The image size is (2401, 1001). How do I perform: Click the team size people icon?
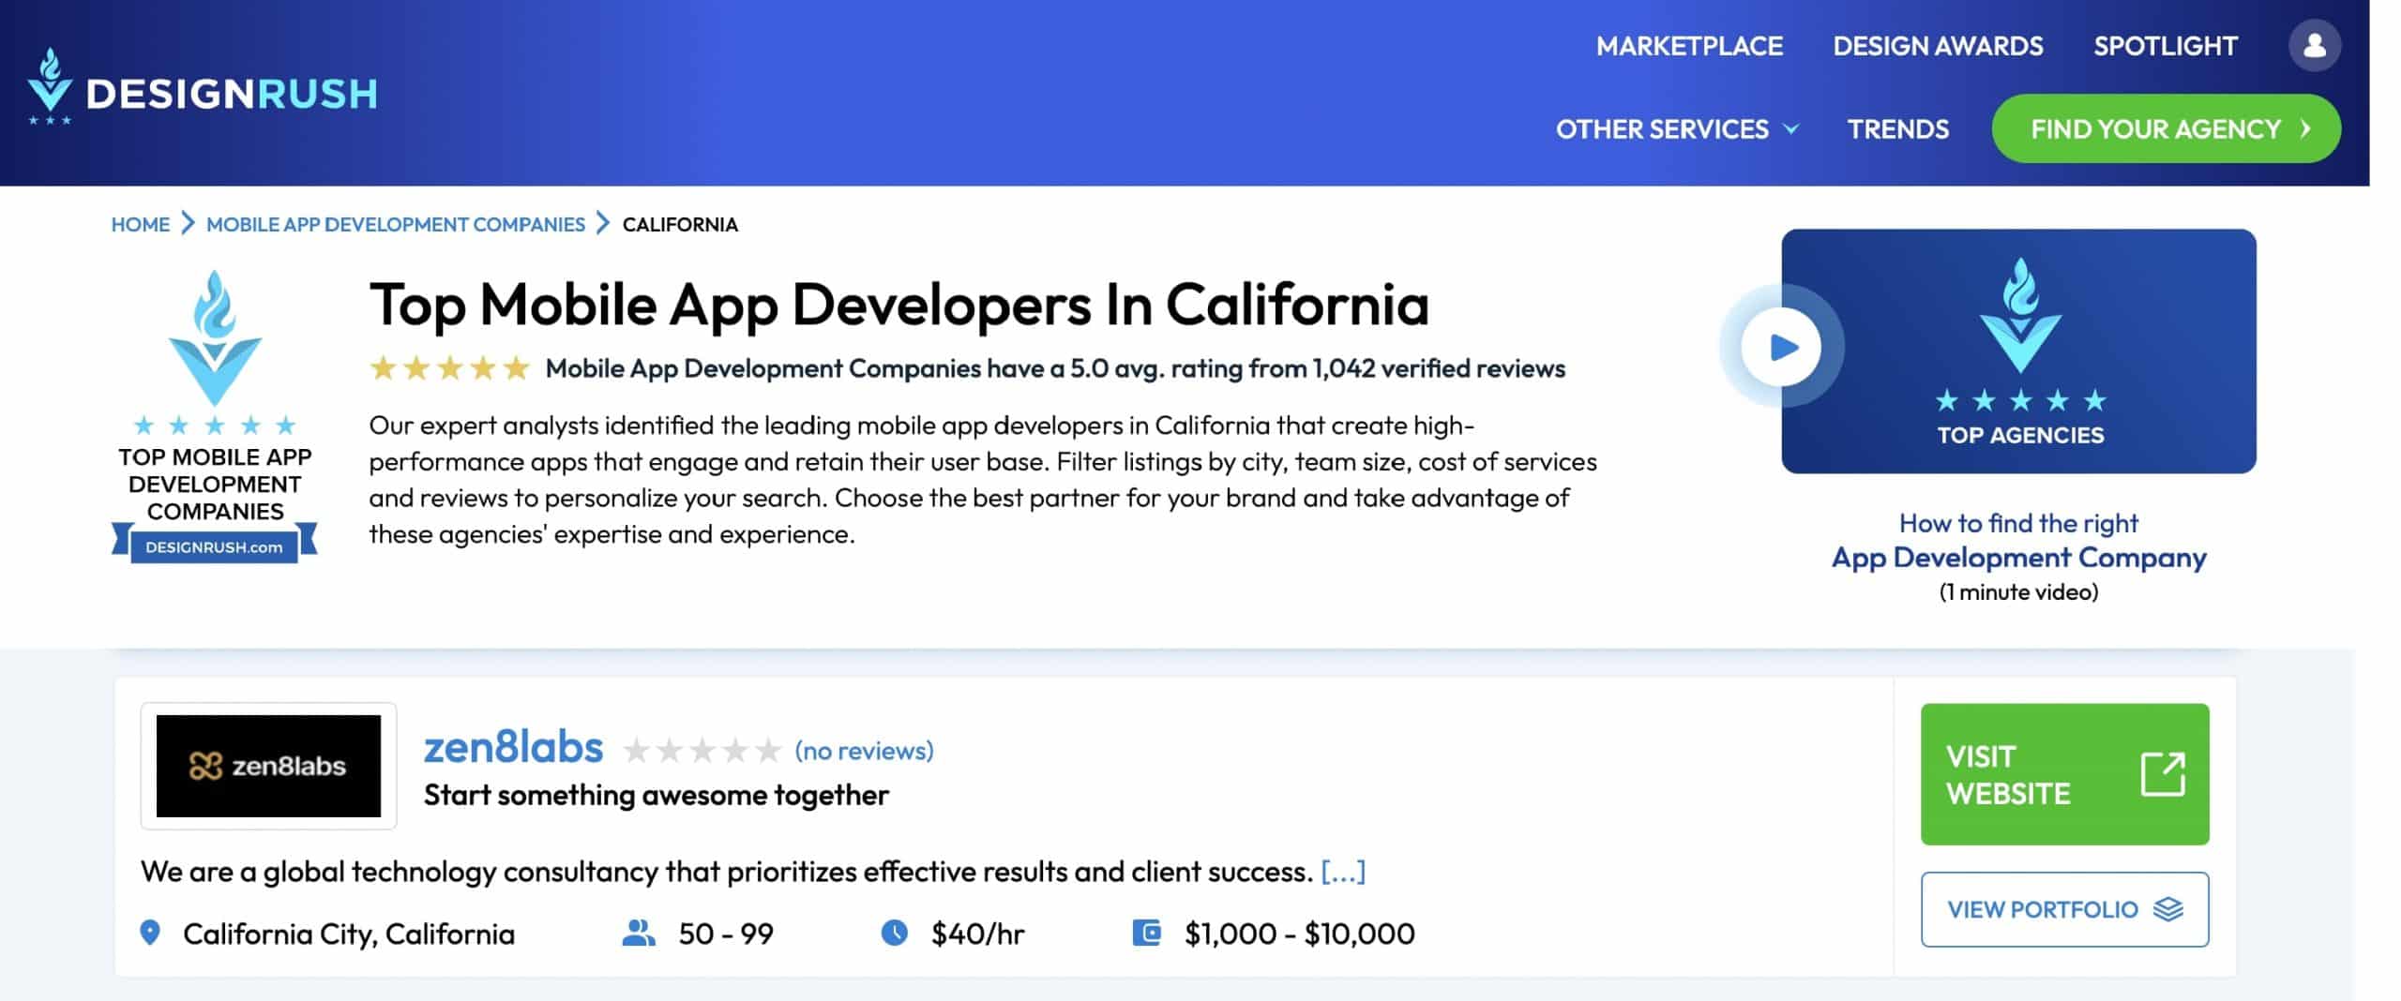pyautogui.click(x=639, y=933)
